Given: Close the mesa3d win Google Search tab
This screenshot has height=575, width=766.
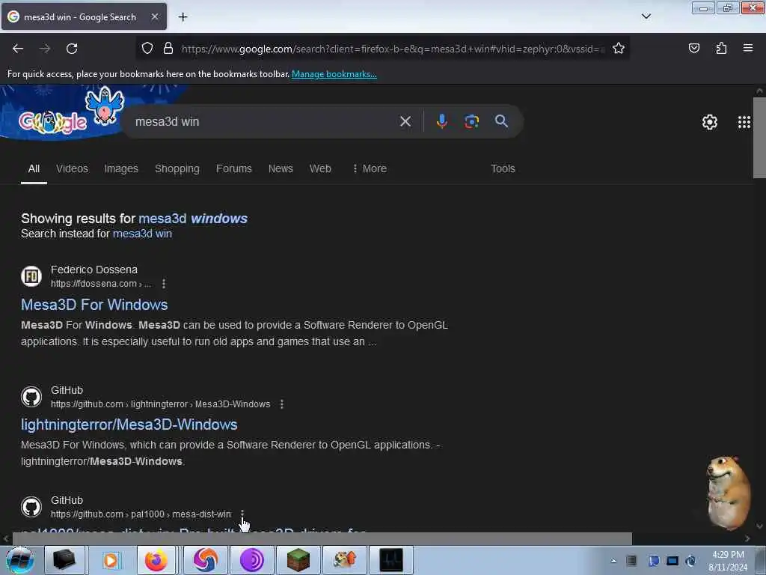Looking at the screenshot, I should point(154,16).
